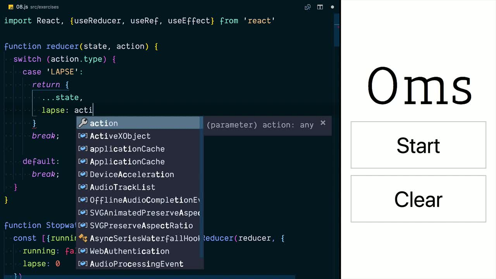Screen dimensions: 496x279
Task: Pick applicationCache (lowercase) from the suggestions
Action: (x=127, y=149)
